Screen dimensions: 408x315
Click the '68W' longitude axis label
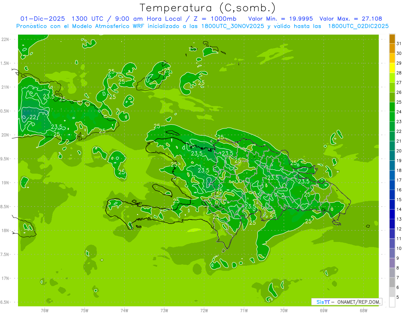pos(363,310)
